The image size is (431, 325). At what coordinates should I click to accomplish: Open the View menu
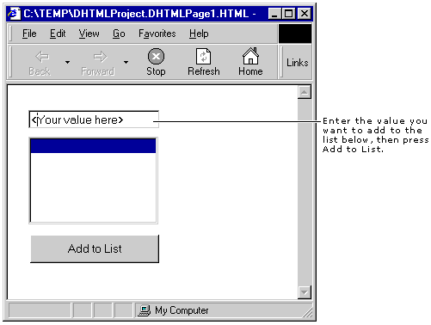pyautogui.click(x=89, y=34)
